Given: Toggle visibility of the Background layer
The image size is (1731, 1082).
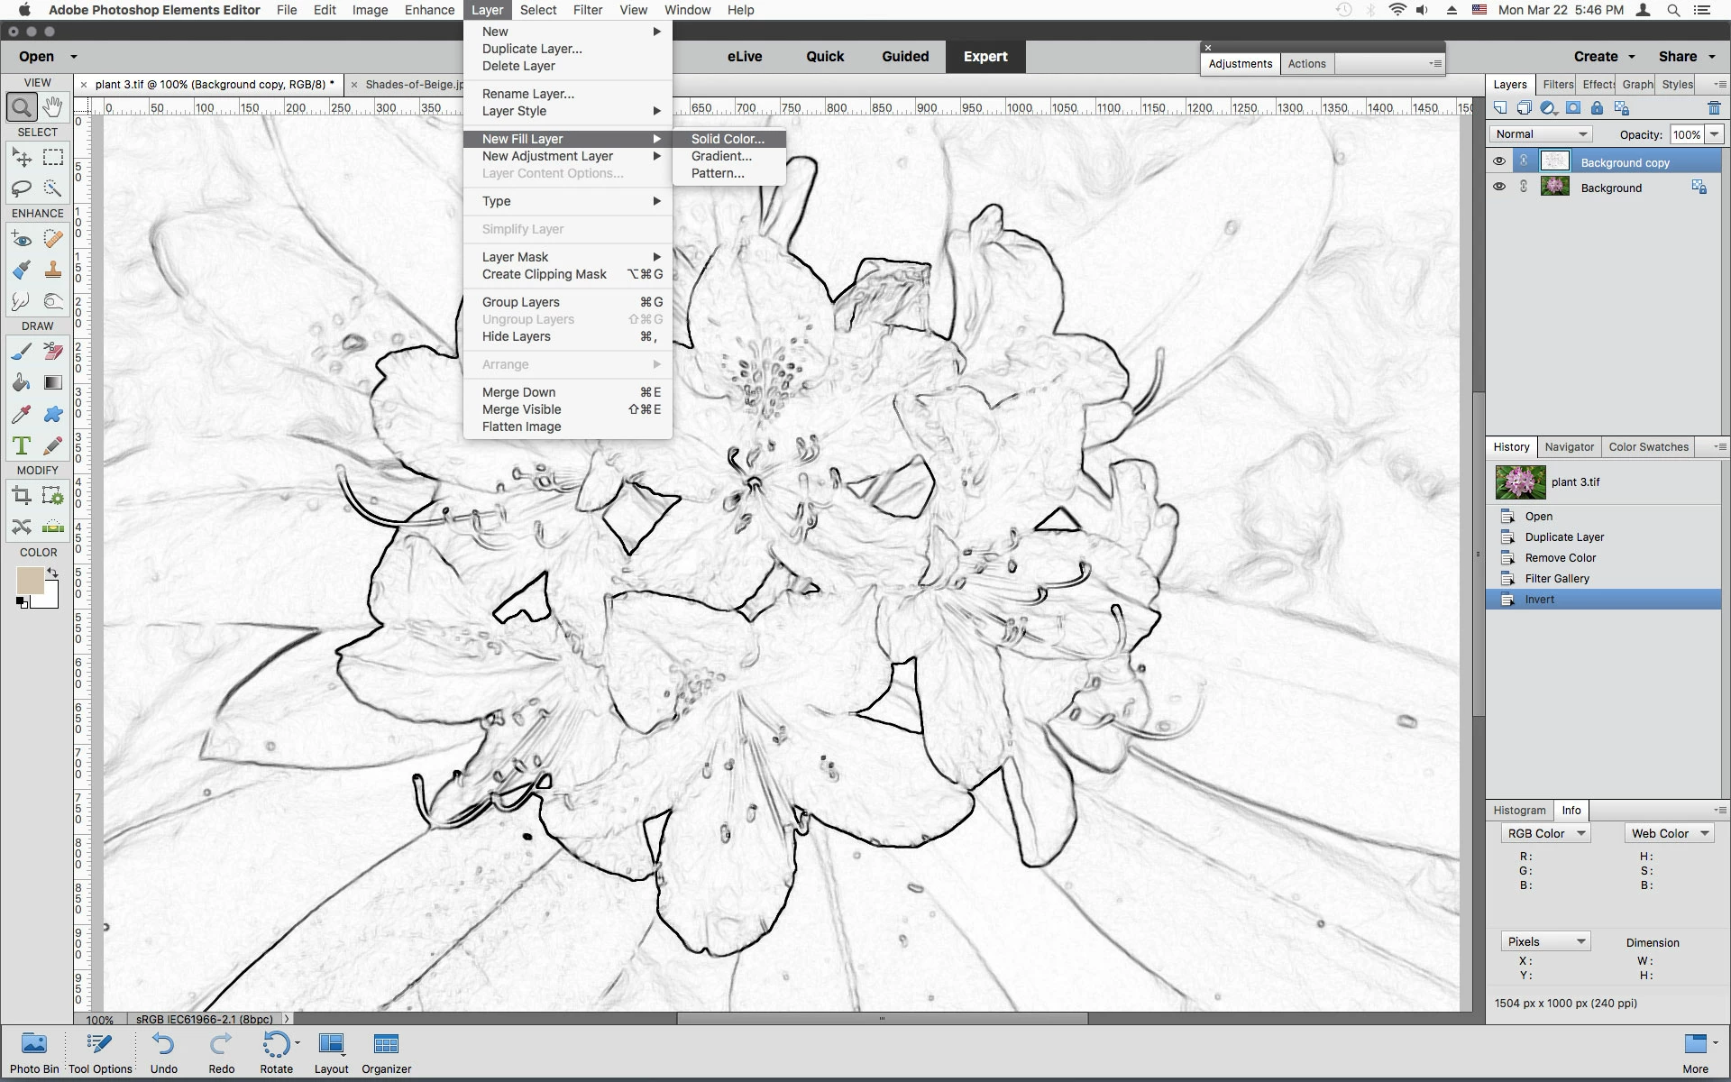Looking at the screenshot, I should [1498, 187].
